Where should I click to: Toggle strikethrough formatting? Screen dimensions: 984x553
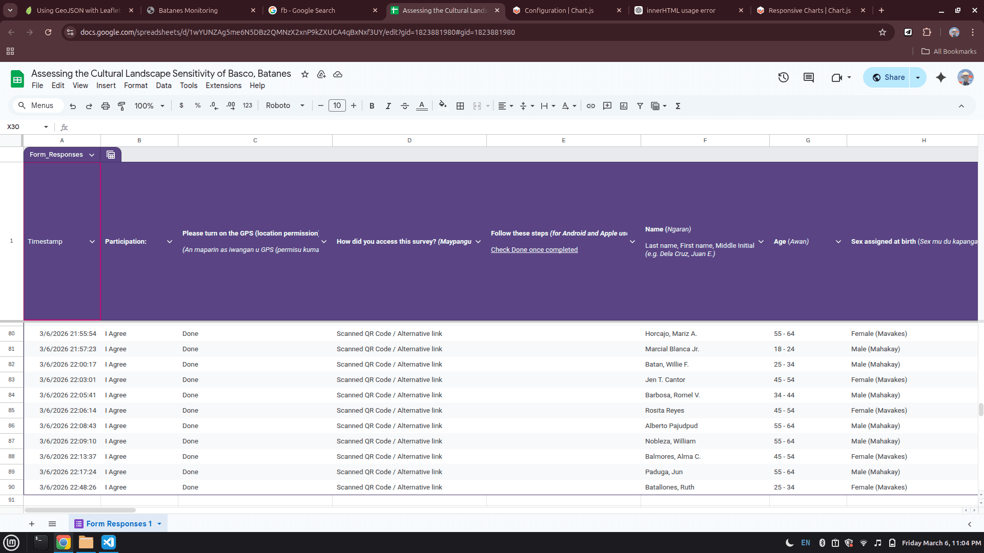pos(405,106)
